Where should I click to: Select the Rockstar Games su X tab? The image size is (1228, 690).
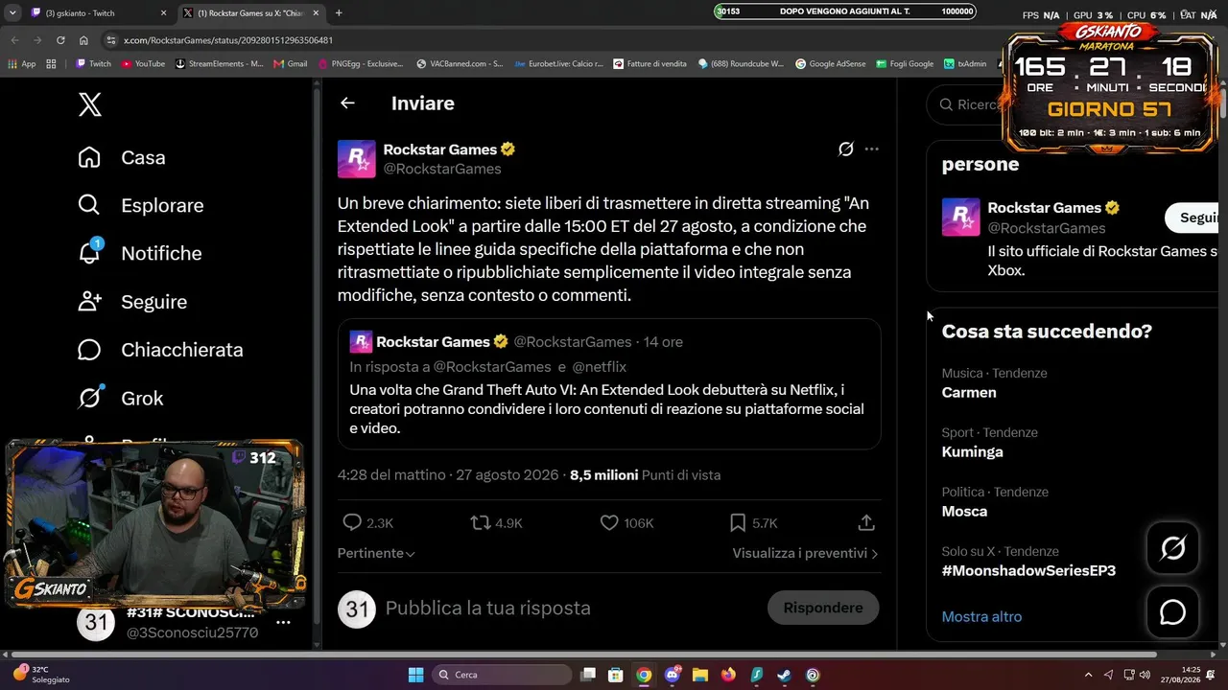[251, 12]
